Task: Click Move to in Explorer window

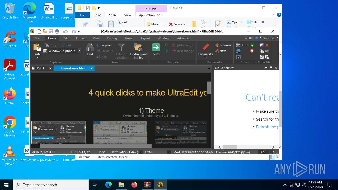Action: point(156,24)
